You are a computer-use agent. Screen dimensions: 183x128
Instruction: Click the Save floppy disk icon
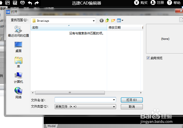(x=7, y=2)
